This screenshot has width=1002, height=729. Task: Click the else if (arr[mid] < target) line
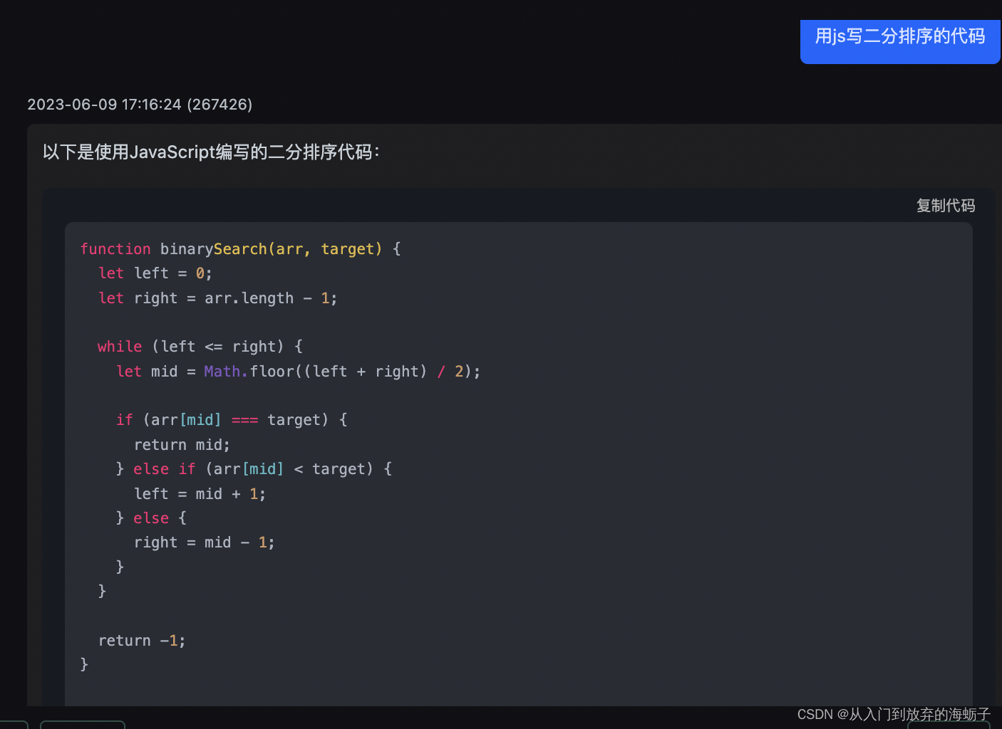tap(254, 469)
